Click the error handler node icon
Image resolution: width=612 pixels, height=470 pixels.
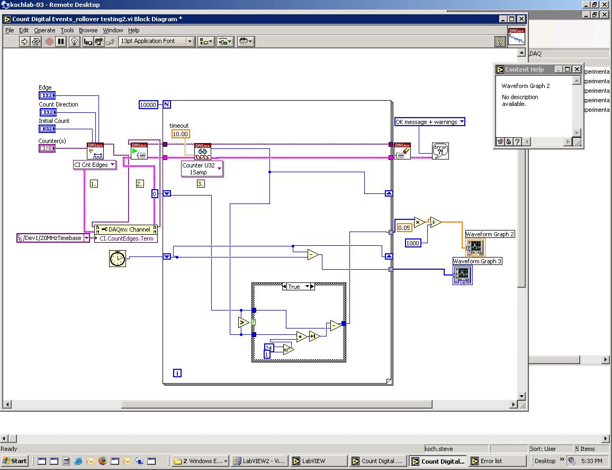pyautogui.click(x=440, y=151)
